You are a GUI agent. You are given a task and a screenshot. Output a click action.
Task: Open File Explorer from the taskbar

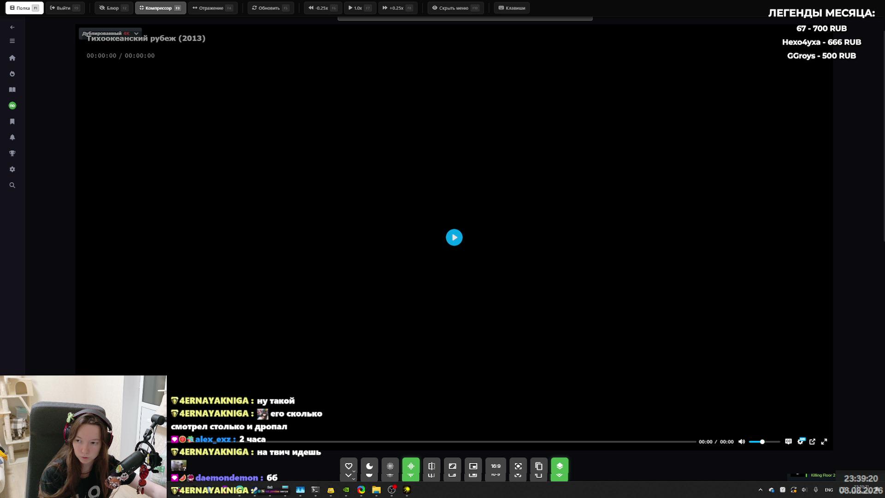(377, 490)
